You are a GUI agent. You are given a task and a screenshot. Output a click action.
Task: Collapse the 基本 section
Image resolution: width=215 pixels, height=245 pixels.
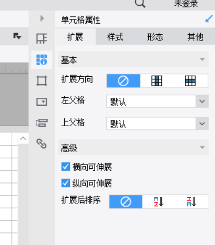(x=134, y=59)
